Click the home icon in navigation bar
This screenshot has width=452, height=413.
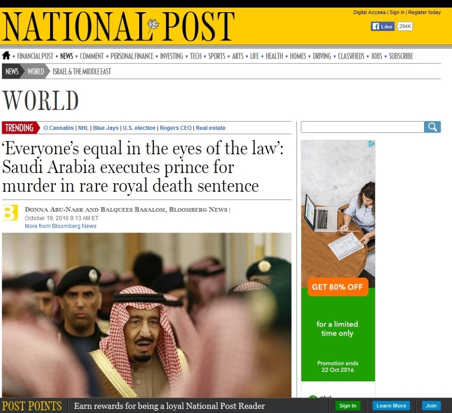[6, 56]
